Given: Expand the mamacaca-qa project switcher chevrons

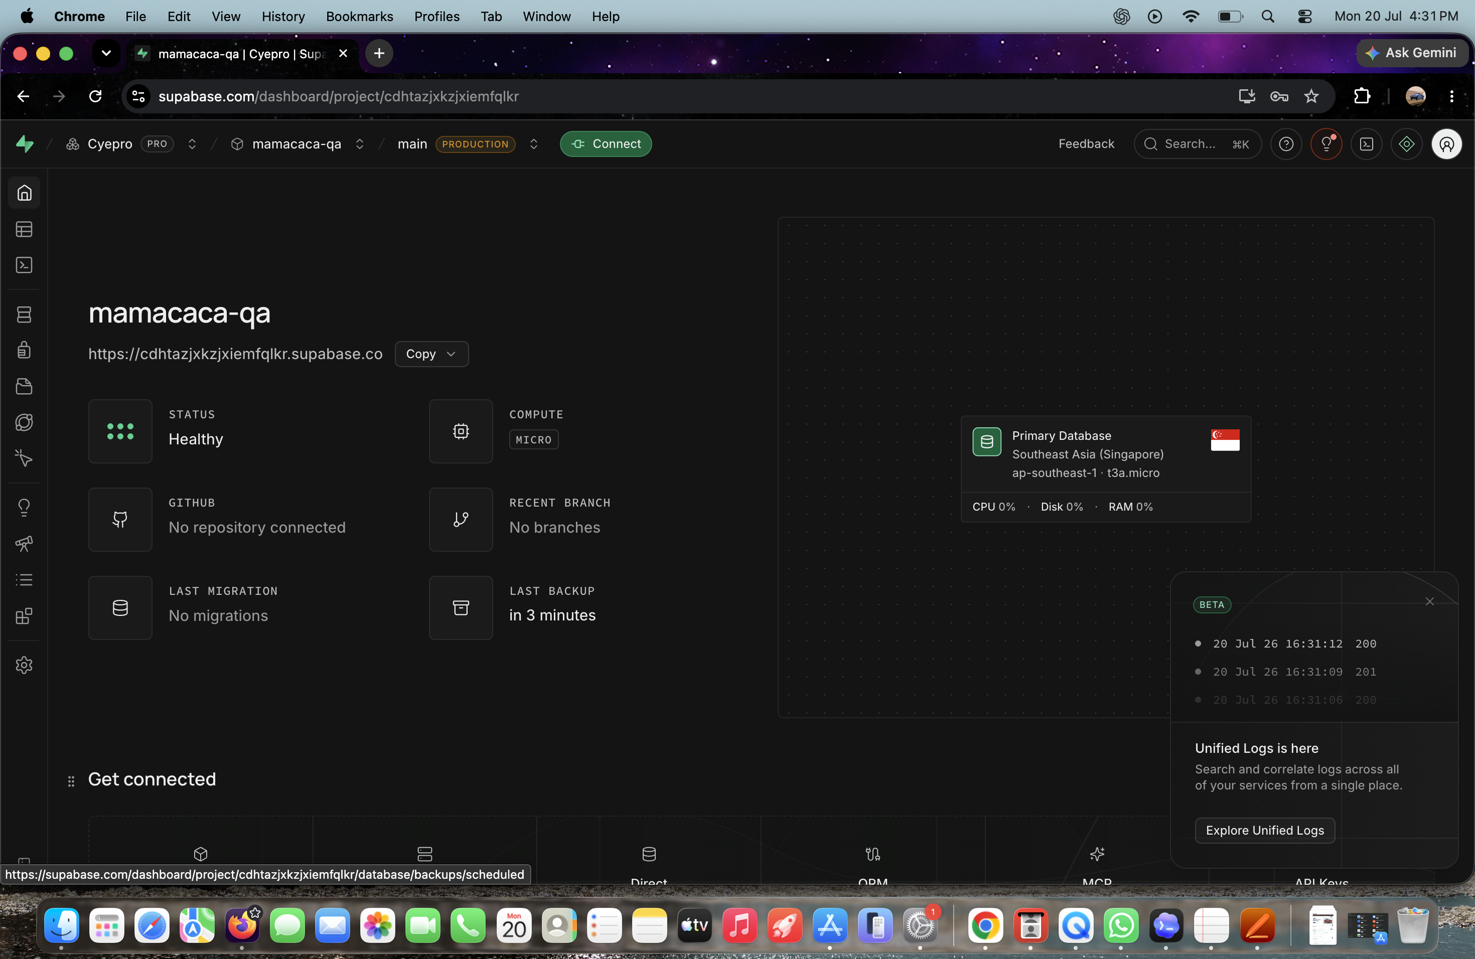Looking at the screenshot, I should click(x=359, y=144).
